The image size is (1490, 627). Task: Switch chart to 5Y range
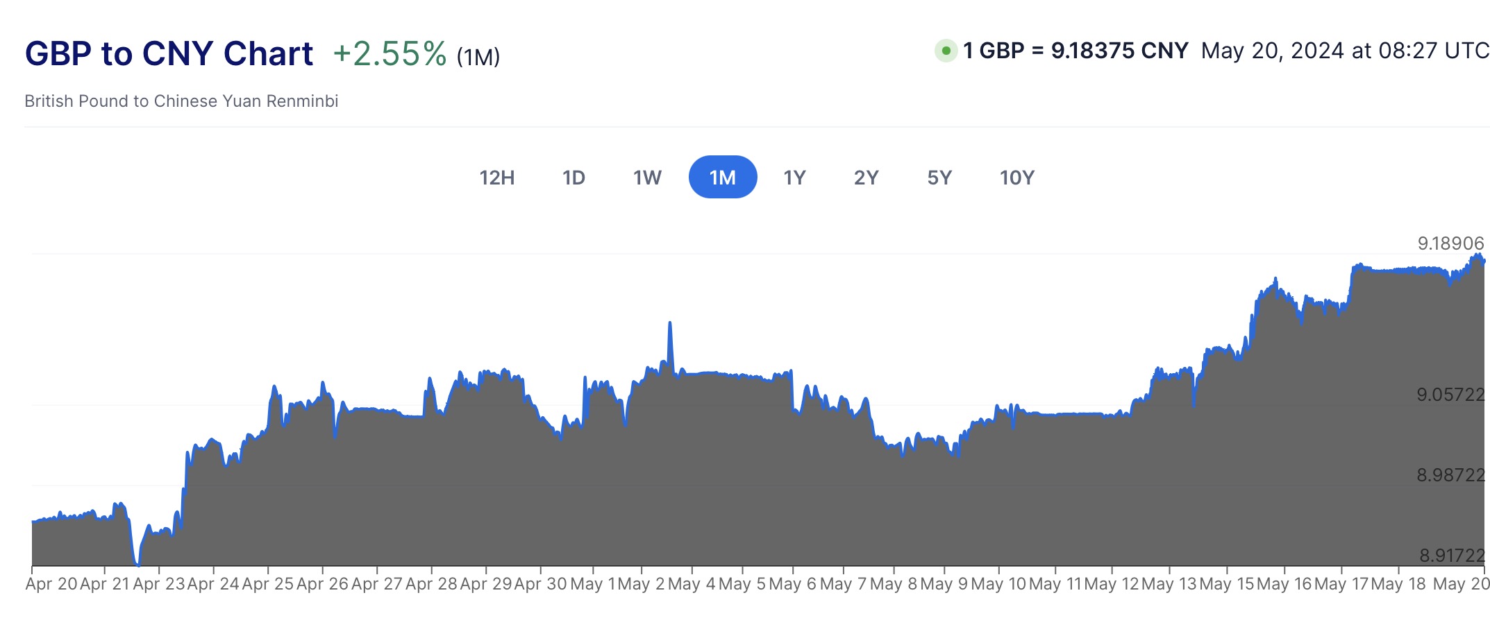click(939, 178)
